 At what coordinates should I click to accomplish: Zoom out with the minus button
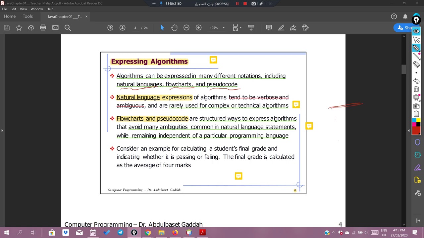pos(186,28)
